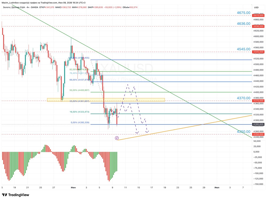Screen dimensions: 267x200
Task: Click price axis value 4500,000
Action: click(258, 64)
